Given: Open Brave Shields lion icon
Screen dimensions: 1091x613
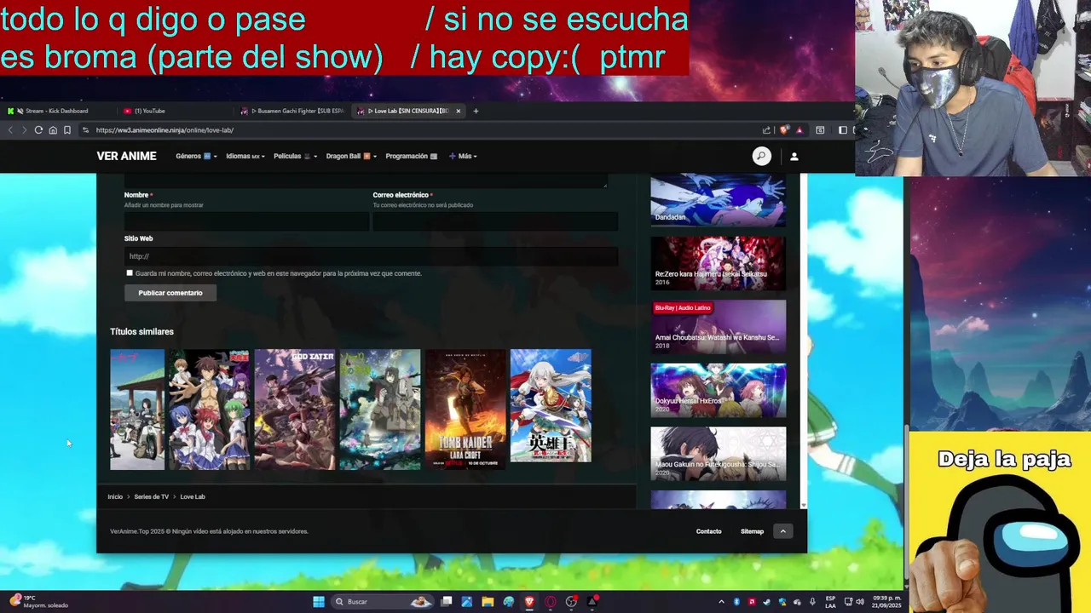Looking at the screenshot, I should tap(784, 130).
